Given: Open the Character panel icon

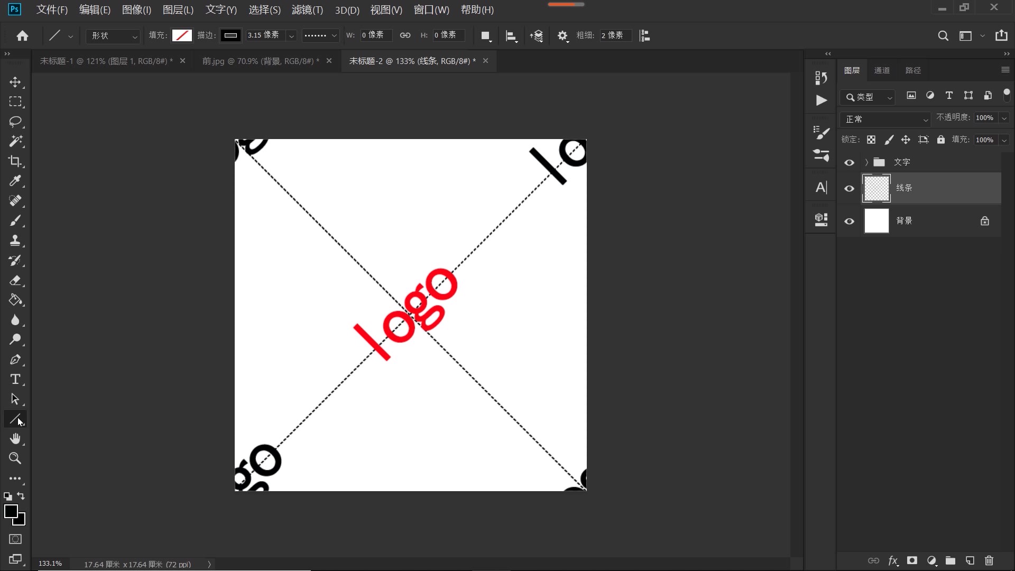Looking at the screenshot, I should [821, 187].
